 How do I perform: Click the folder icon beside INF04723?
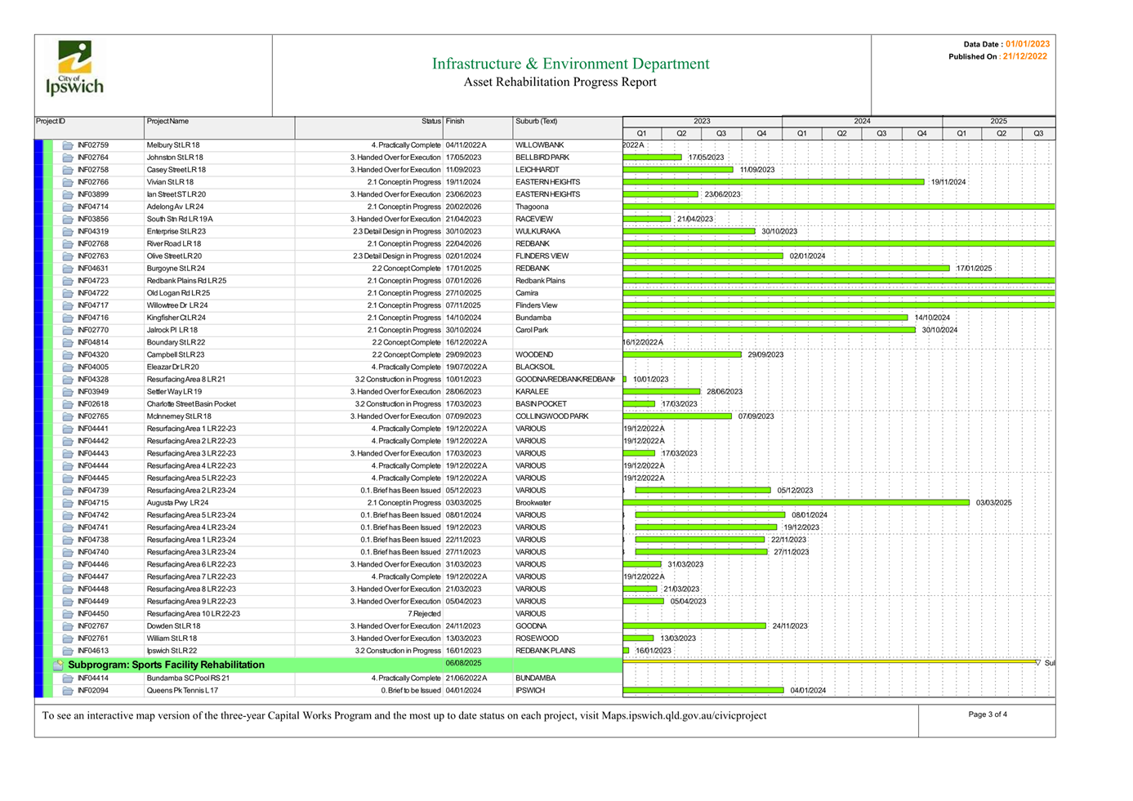(x=68, y=281)
